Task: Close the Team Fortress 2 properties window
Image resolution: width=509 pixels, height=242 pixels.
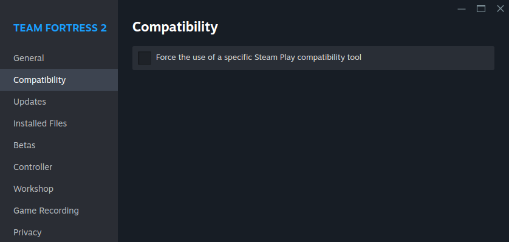Action: click(500, 8)
